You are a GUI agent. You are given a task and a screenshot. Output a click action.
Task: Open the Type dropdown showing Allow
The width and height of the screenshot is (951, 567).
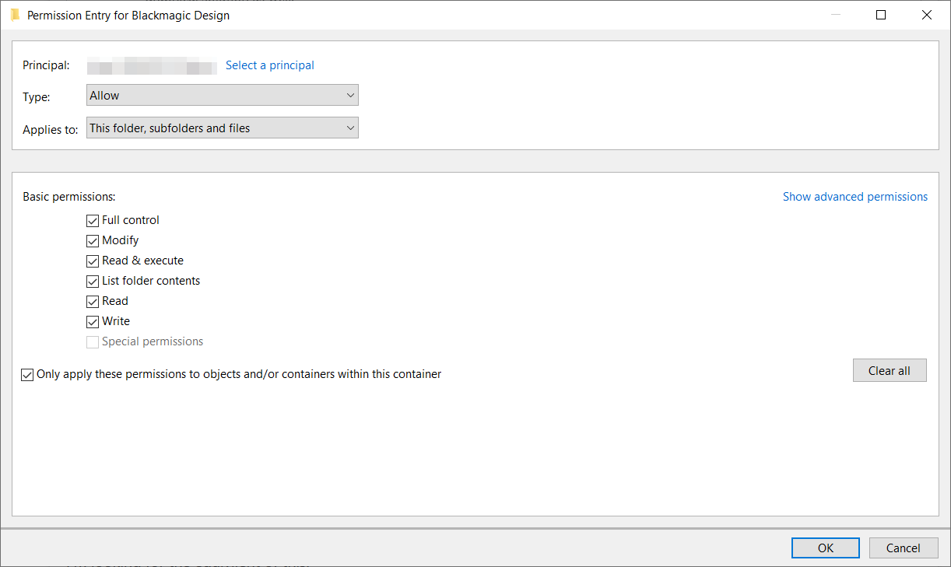click(x=223, y=96)
